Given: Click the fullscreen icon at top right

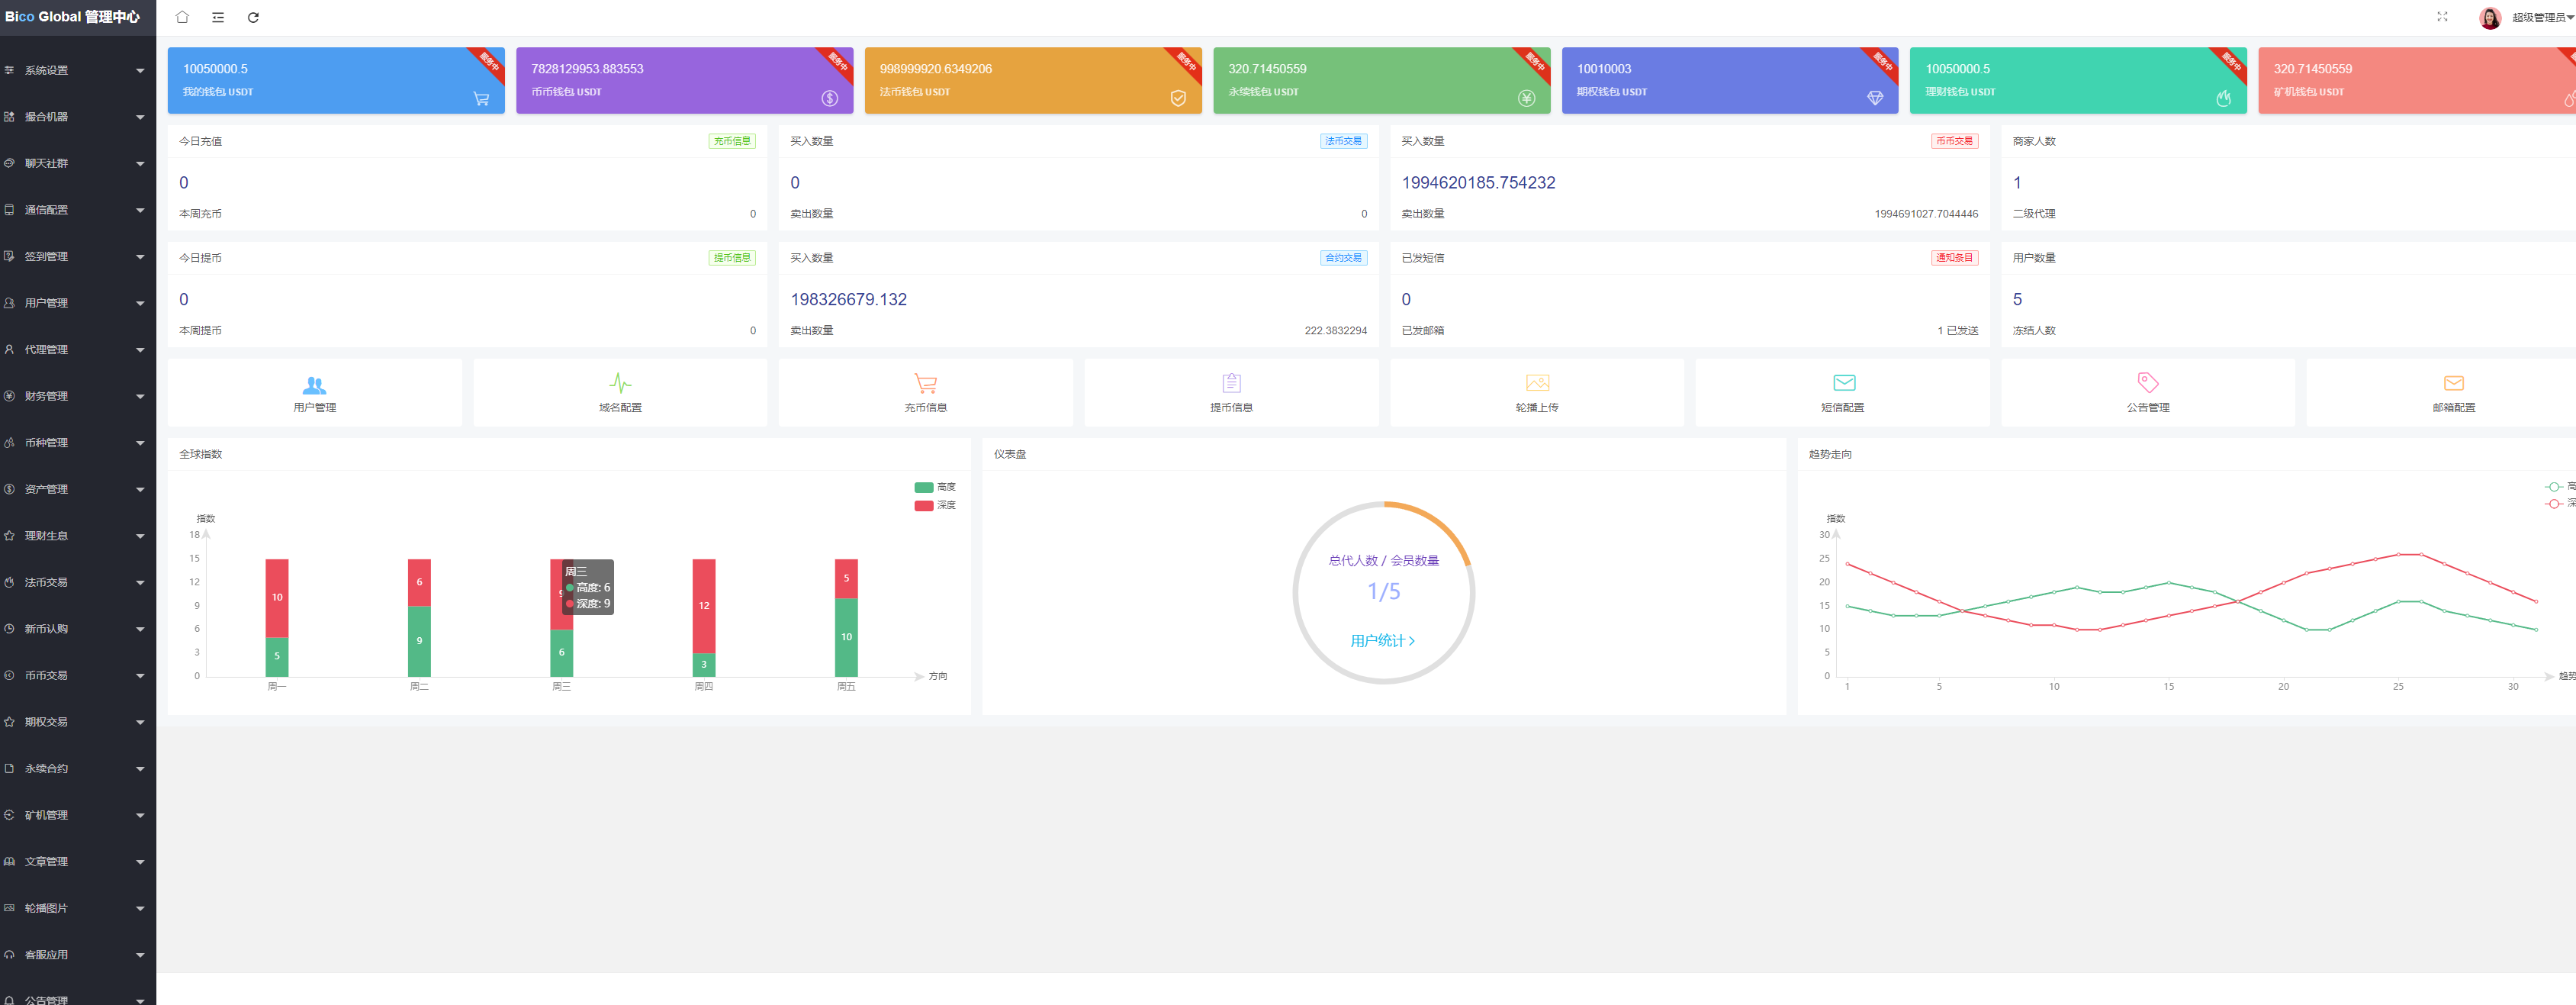Looking at the screenshot, I should [2442, 17].
